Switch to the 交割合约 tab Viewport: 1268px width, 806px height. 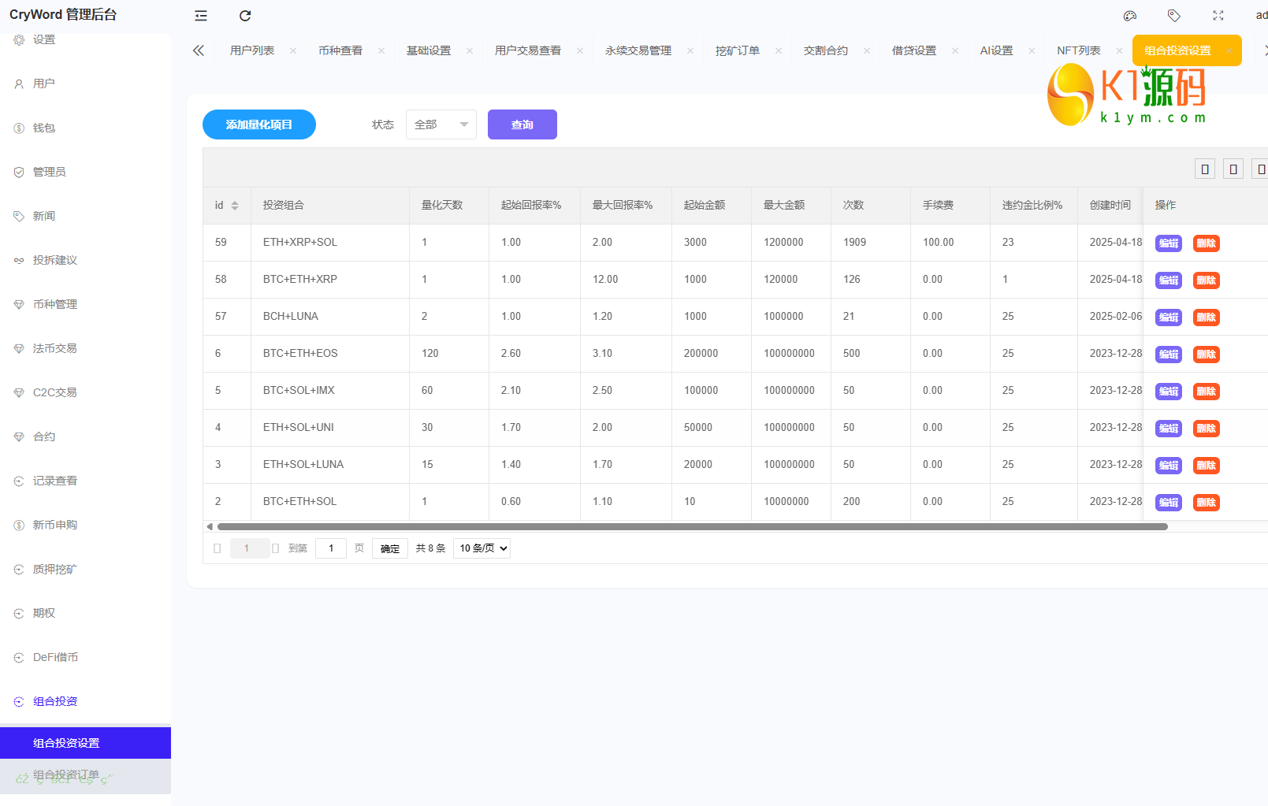pyautogui.click(x=826, y=50)
